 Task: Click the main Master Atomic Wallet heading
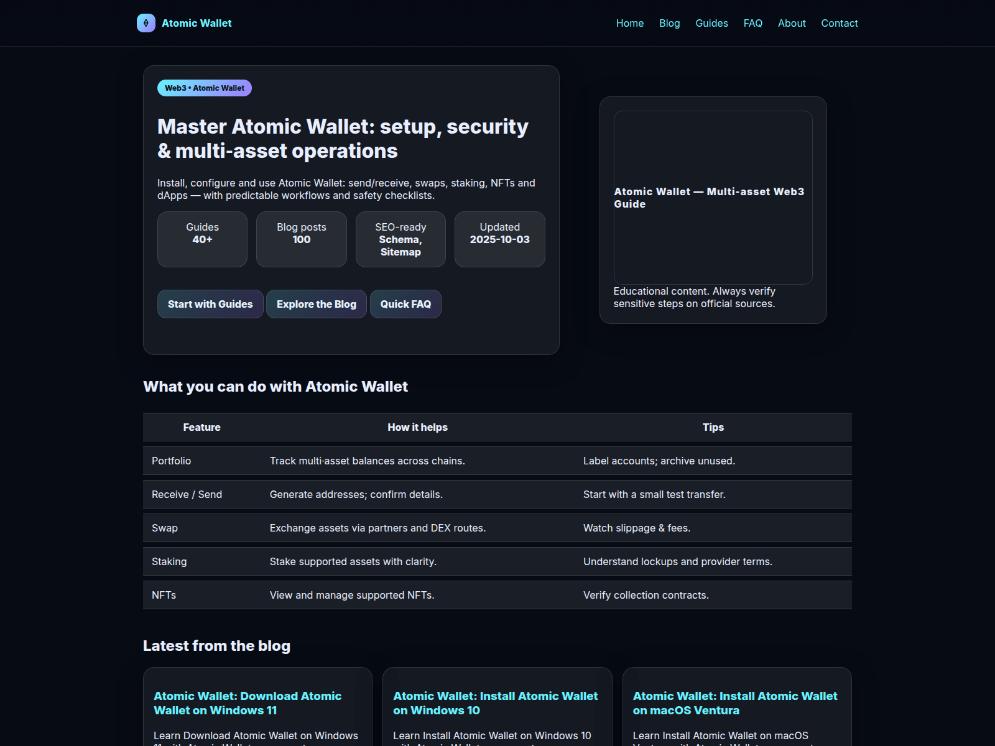coord(343,139)
